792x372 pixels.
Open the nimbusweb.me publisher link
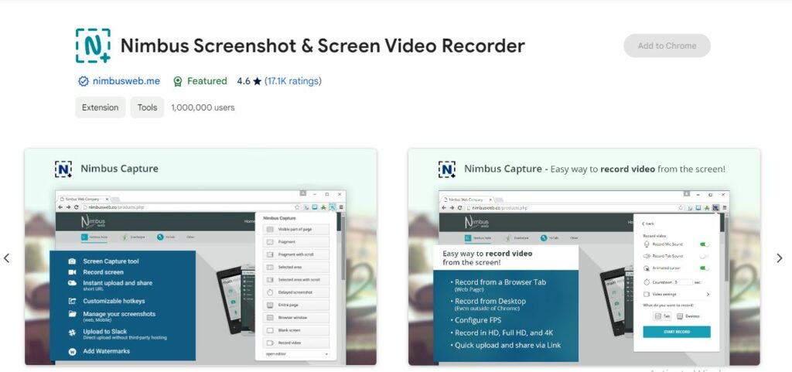126,81
